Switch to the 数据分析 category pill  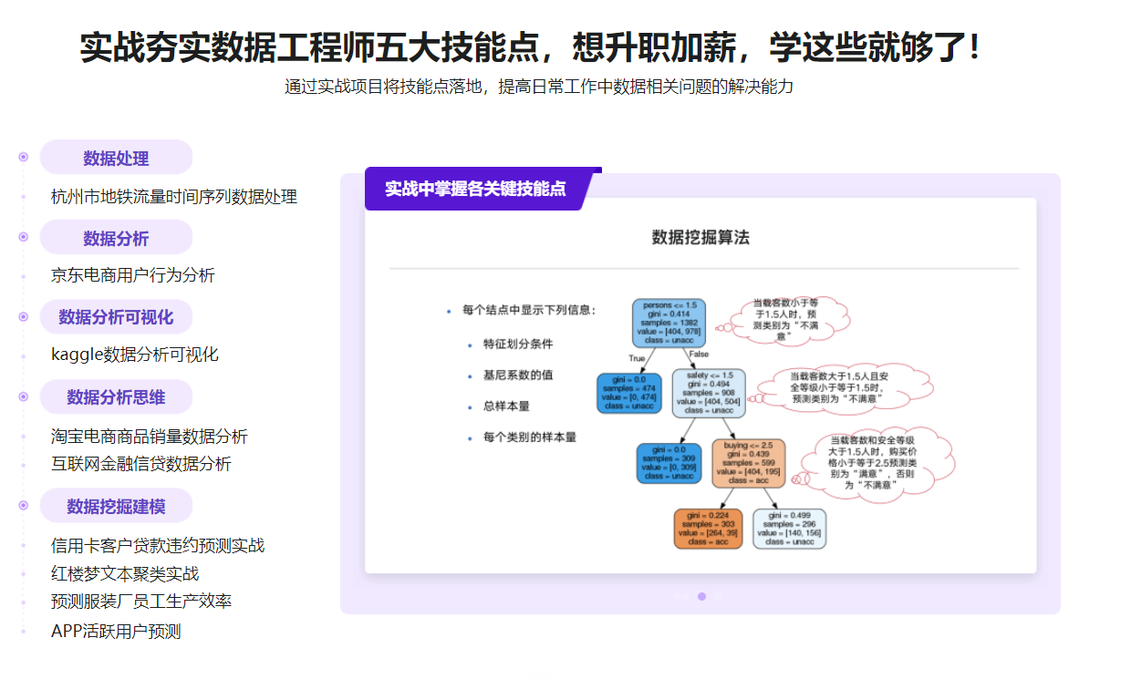coord(116,238)
